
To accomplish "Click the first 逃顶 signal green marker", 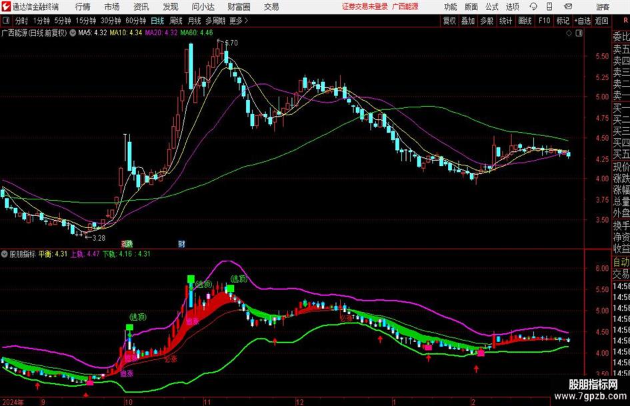I will pos(129,327).
